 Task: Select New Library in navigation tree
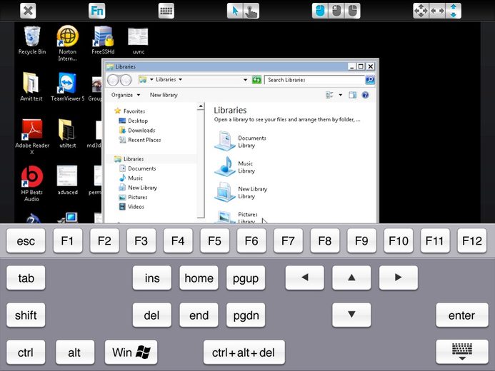click(138, 188)
